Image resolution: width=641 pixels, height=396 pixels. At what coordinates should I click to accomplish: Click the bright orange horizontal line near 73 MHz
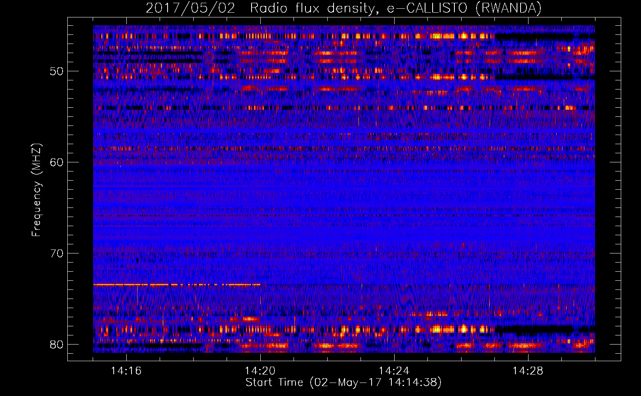point(177,284)
